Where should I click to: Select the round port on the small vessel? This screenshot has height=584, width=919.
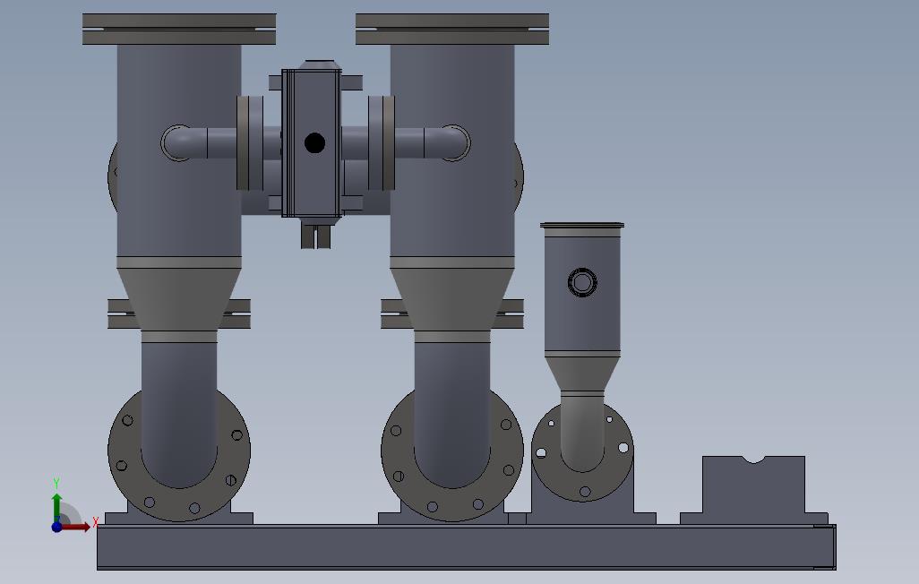582,283
